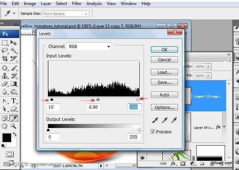The image size is (239, 170).
Task: Reset default foreground and background colors
Action: (x=3, y=146)
